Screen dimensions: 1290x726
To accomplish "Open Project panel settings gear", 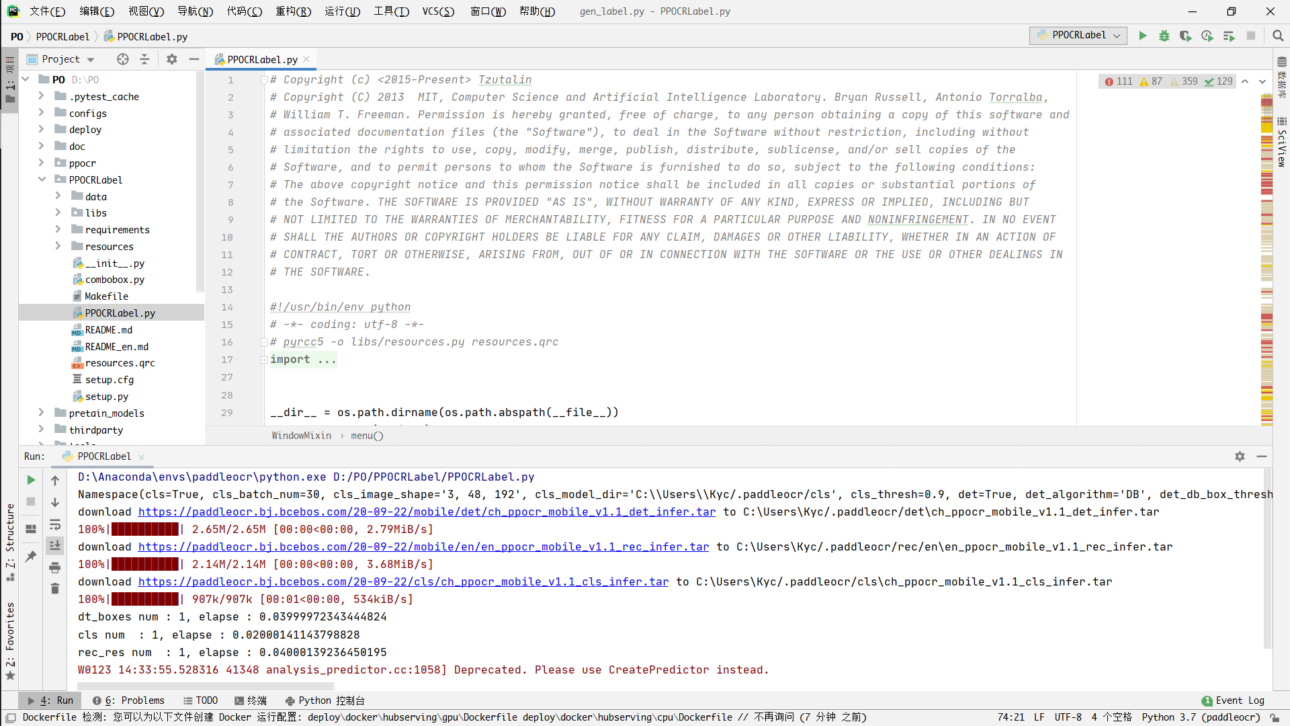I will 172,59.
